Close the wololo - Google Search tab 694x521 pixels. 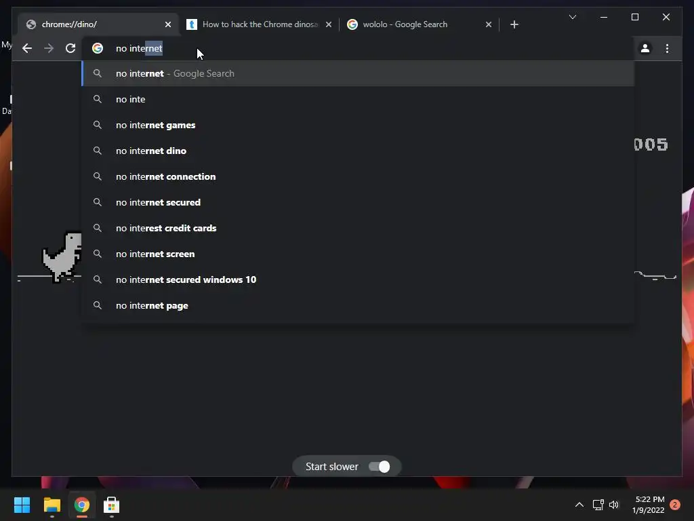click(488, 24)
